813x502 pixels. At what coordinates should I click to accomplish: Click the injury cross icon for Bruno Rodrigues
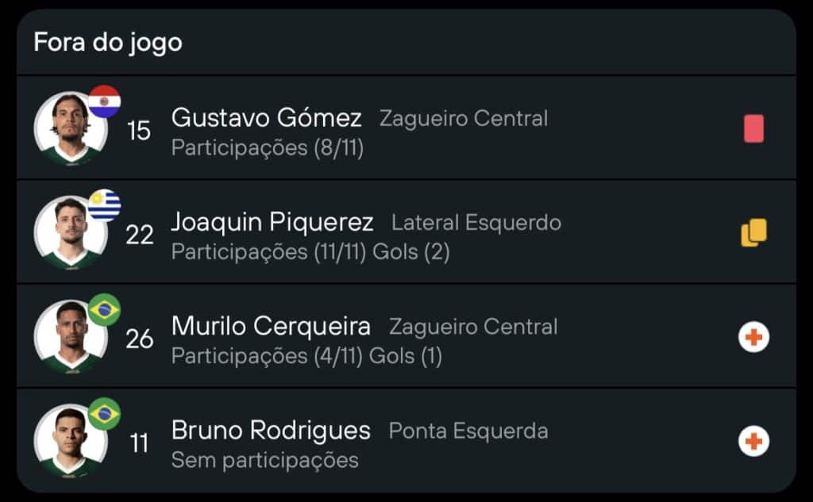pyautogui.click(x=753, y=441)
